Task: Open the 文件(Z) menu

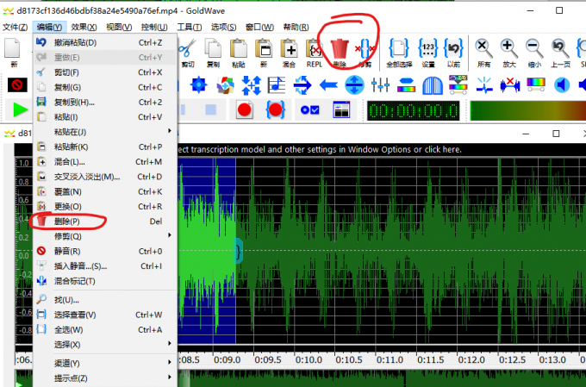Action: tap(15, 27)
